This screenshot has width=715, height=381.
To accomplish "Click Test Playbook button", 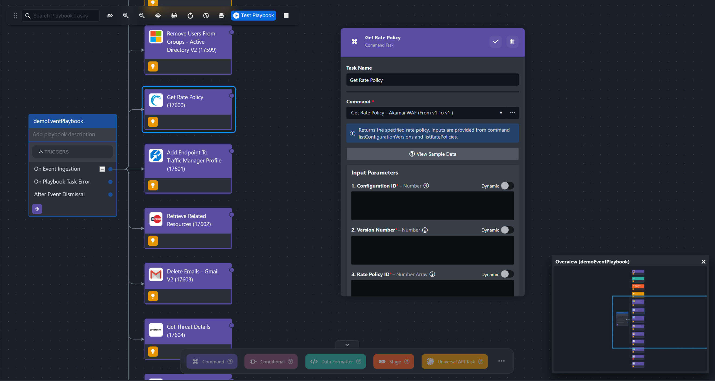I will pyautogui.click(x=254, y=15).
